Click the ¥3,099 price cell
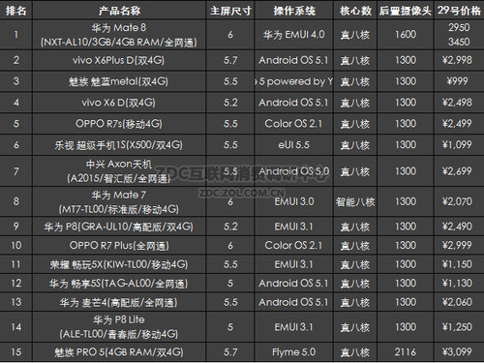Viewport: 484px width, 363px height. [x=458, y=352]
